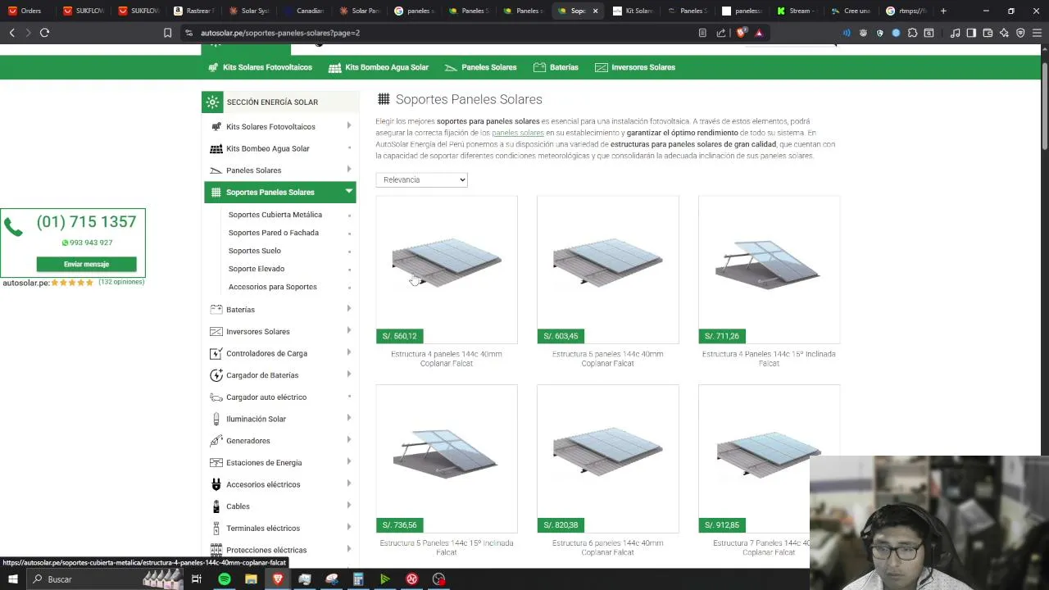Open File Explorer from the taskbar
The height and width of the screenshot is (590, 1049).
point(251,579)
